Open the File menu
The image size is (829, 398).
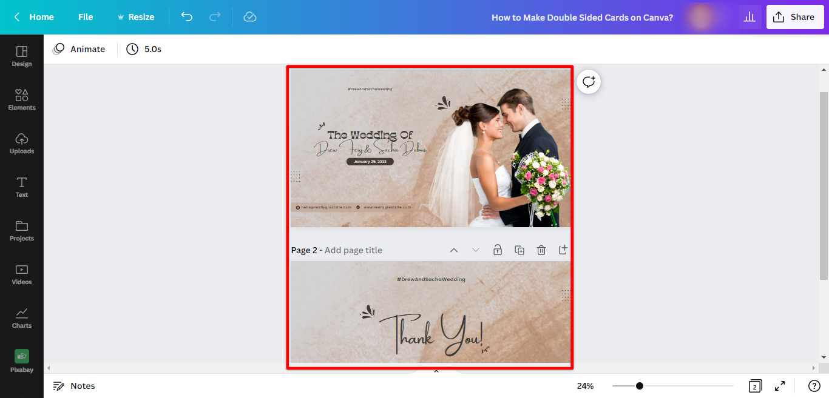85,17
